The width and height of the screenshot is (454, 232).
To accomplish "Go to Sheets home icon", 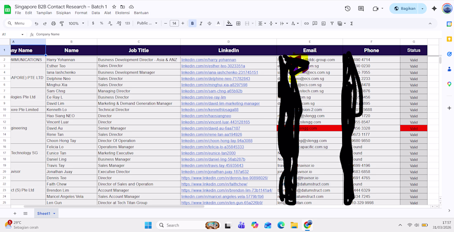I will (7, 9).
